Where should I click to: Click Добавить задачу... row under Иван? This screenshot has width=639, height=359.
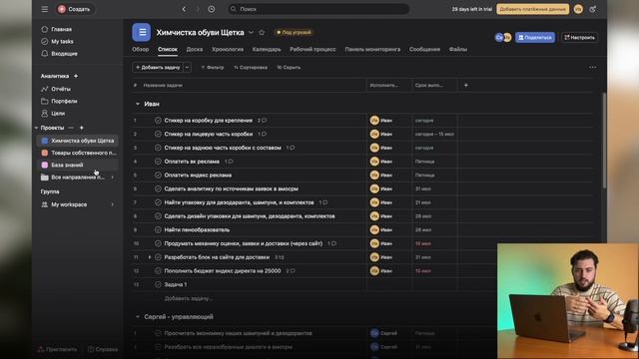[x=189, y=298]
